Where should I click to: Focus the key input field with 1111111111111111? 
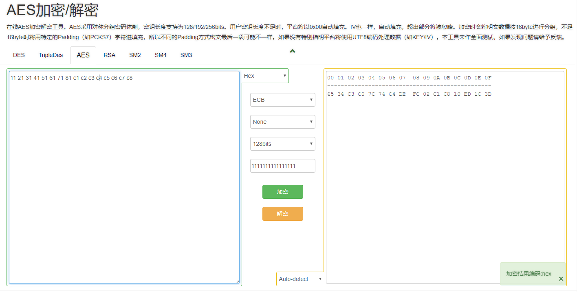pyautogui.click(x=282, y=166)
